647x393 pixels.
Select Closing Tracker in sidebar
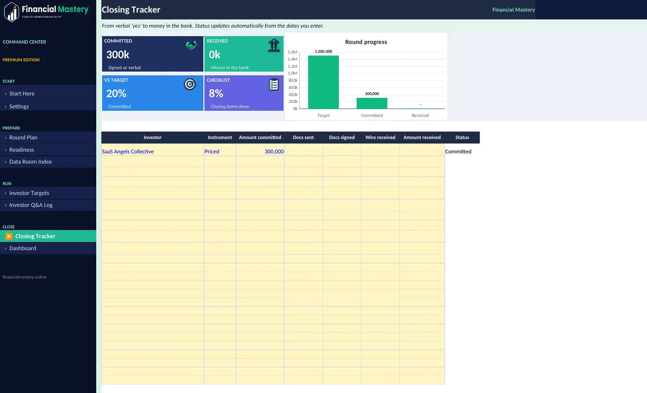pos(48,237)
